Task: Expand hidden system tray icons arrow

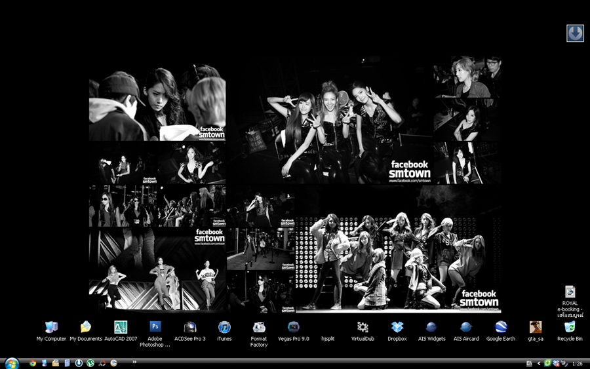Action: coord(539,363)
